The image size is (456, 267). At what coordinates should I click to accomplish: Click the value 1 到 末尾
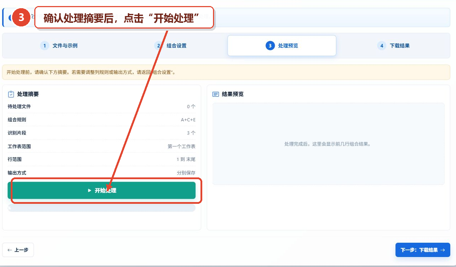pyautogui.click(x=186, y=160)
